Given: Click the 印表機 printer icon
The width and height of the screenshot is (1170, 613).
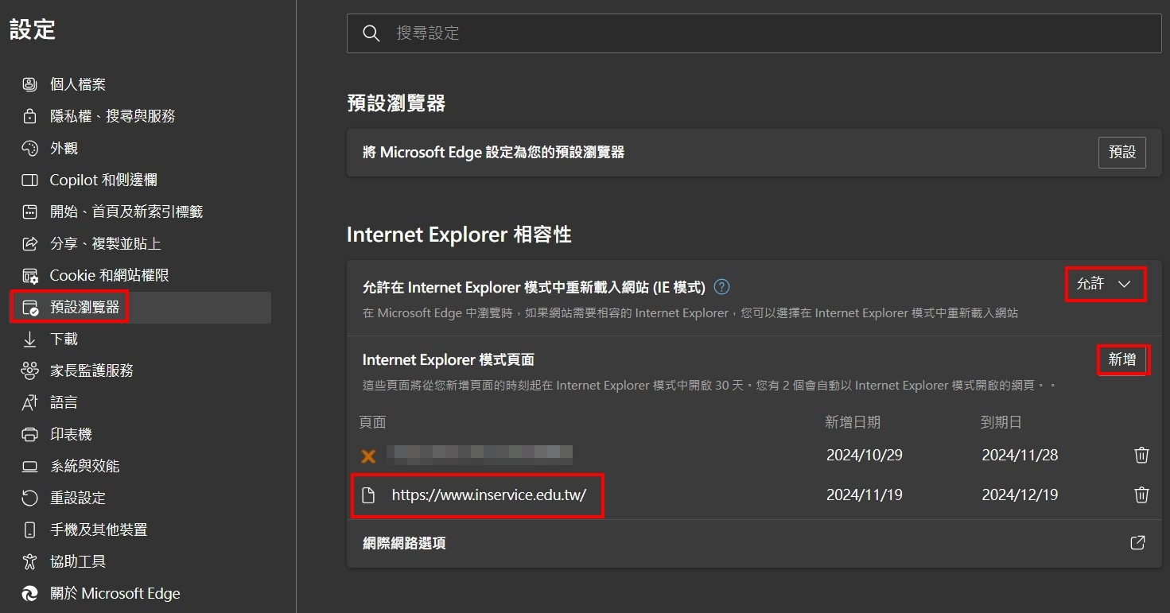Looking at the screenshot, I should tap(29, 434).
